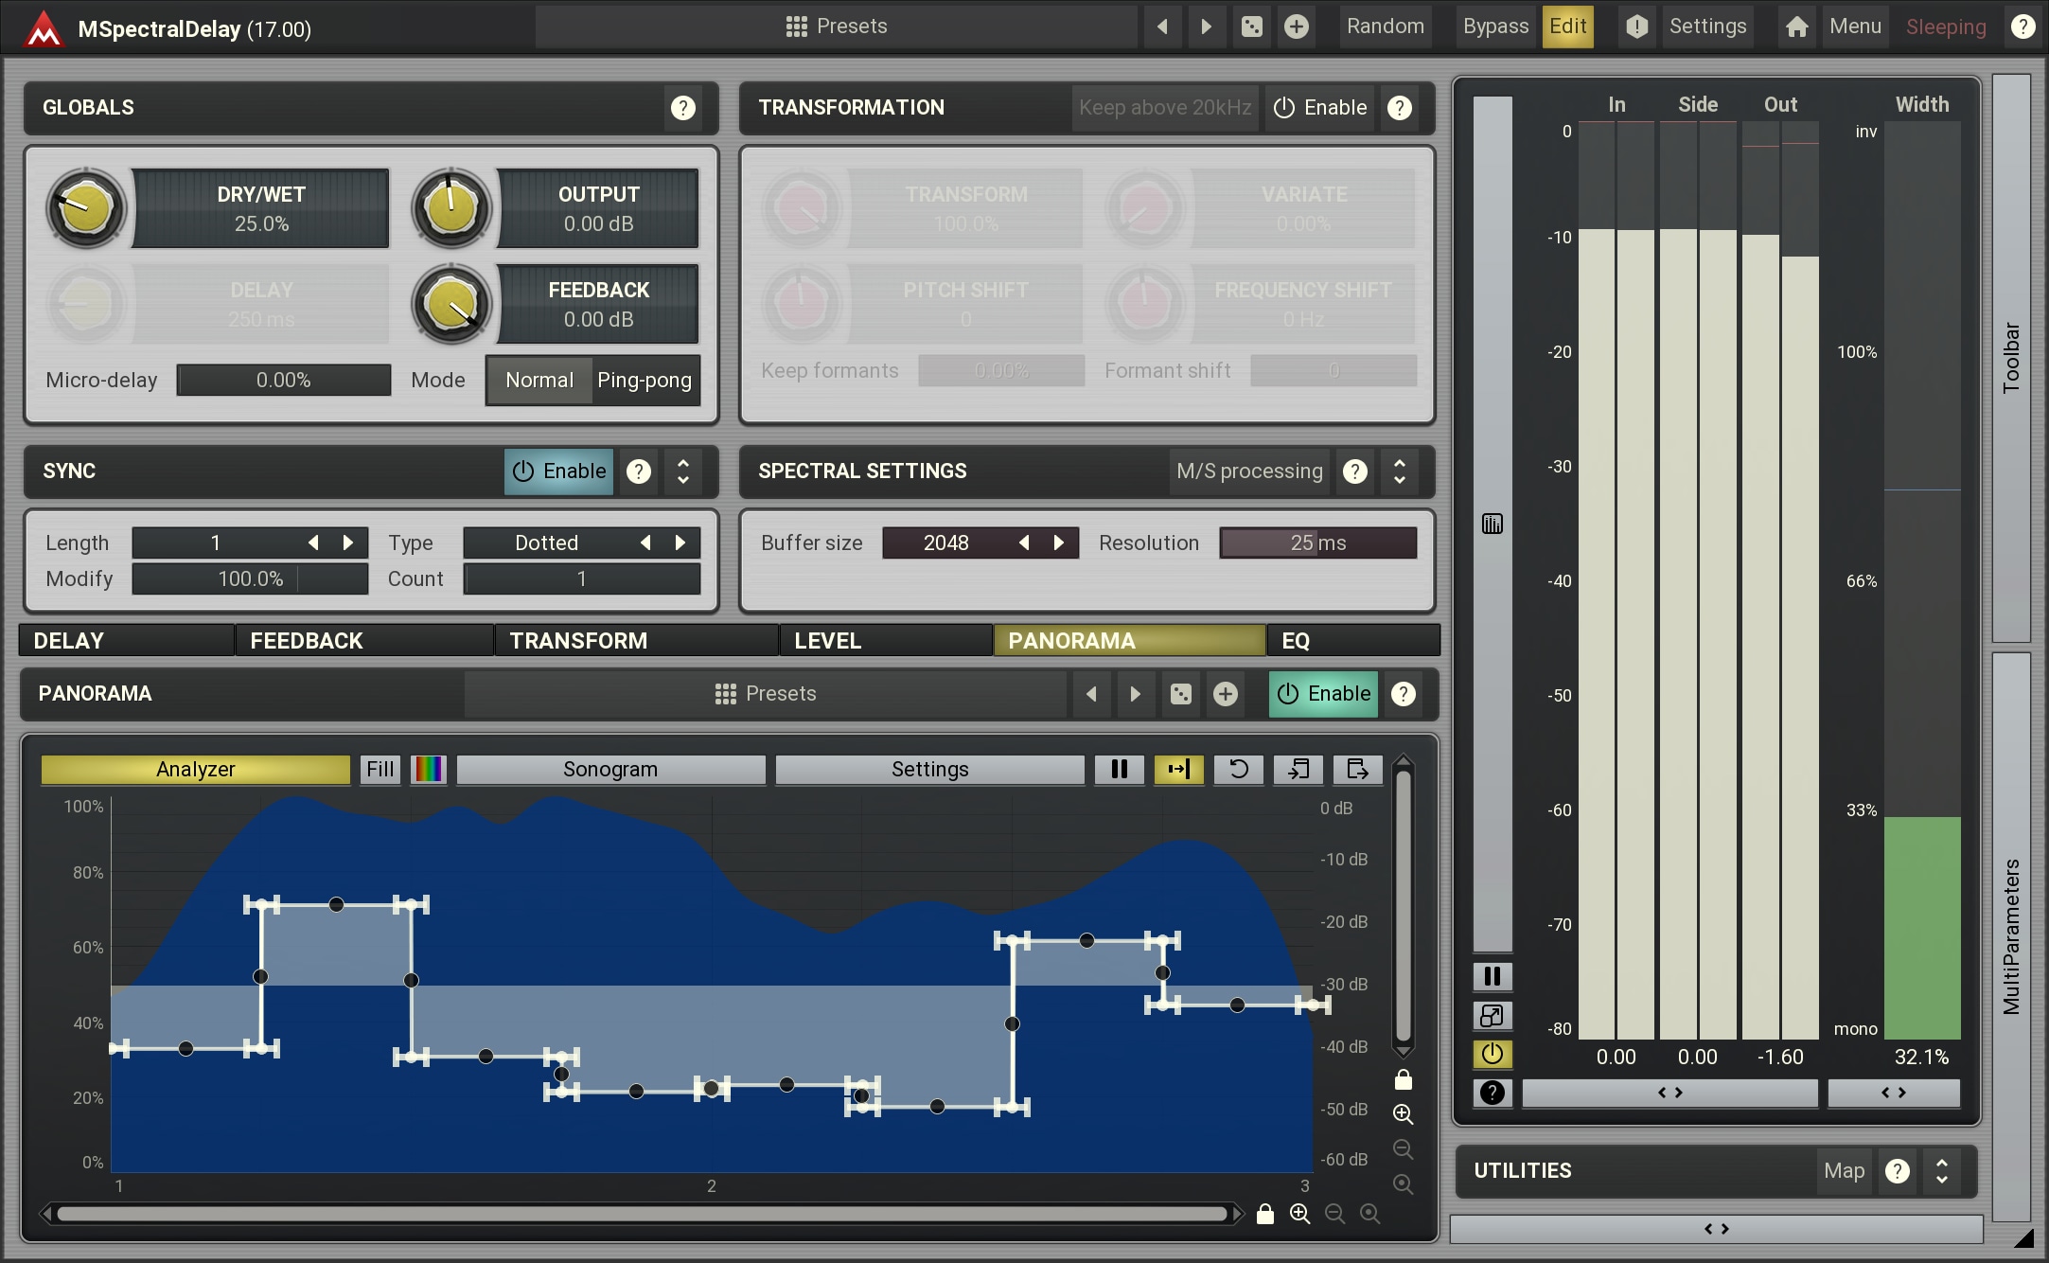Toggle the SYNC Enable button
The height and width of the screenshot is (1263, 2049).
point(558,471)
